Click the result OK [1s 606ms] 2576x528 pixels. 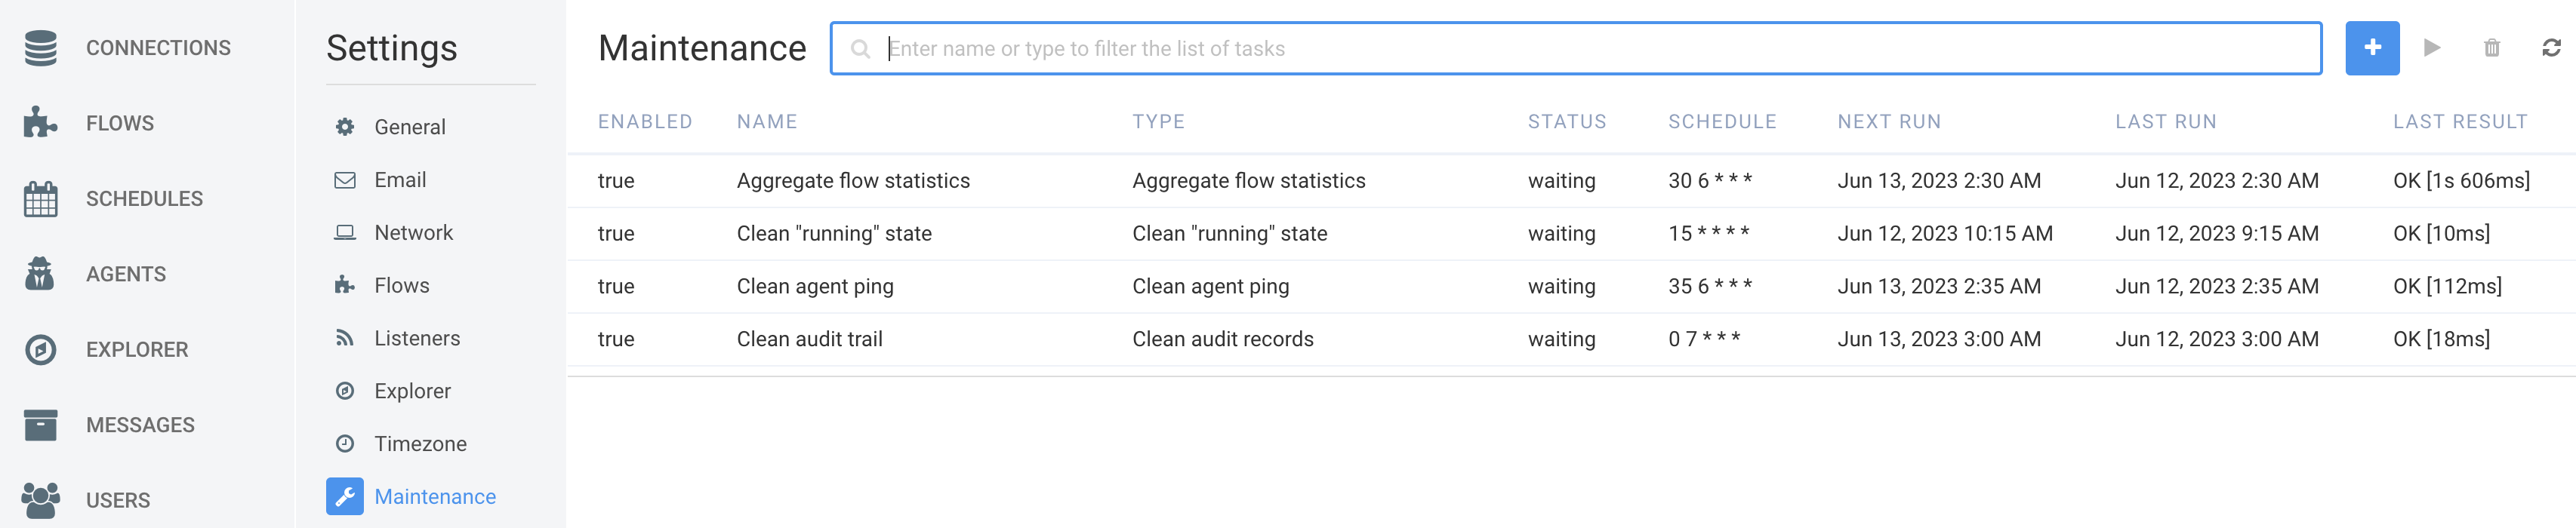(2461, 181)
